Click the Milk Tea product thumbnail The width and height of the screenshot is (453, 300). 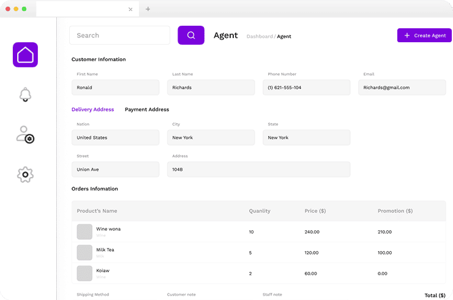[84, 252]
